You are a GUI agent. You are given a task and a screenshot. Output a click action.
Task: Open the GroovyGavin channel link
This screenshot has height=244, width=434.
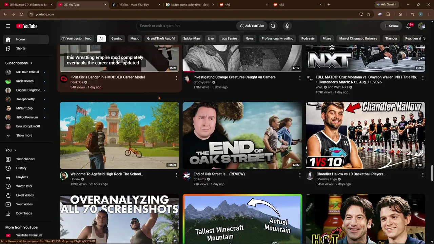(x=202, y=82)
